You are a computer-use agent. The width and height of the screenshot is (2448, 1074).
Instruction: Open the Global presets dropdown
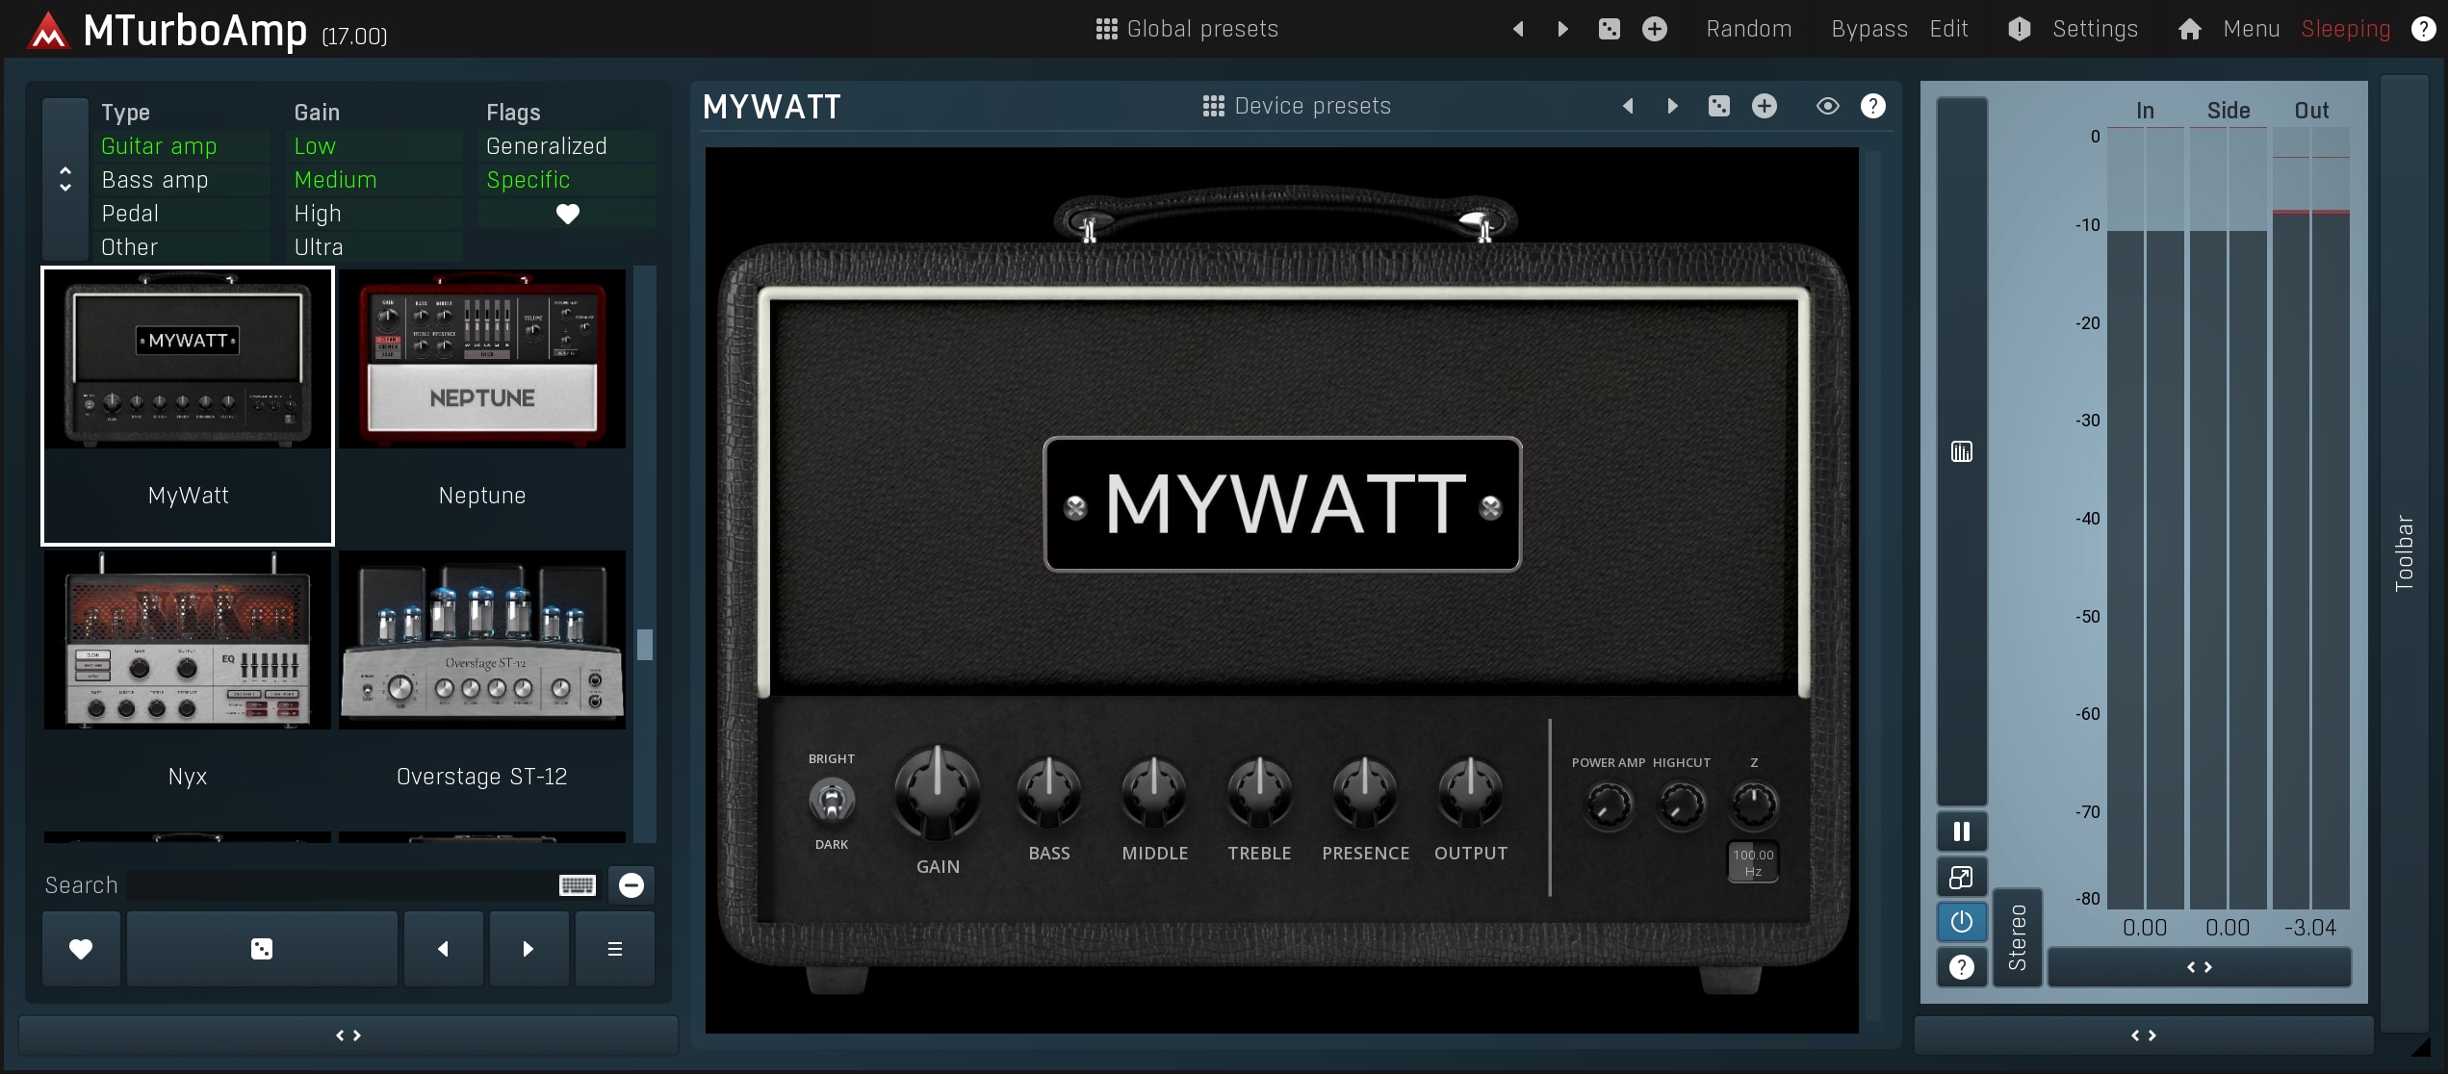pos(1187,29)
